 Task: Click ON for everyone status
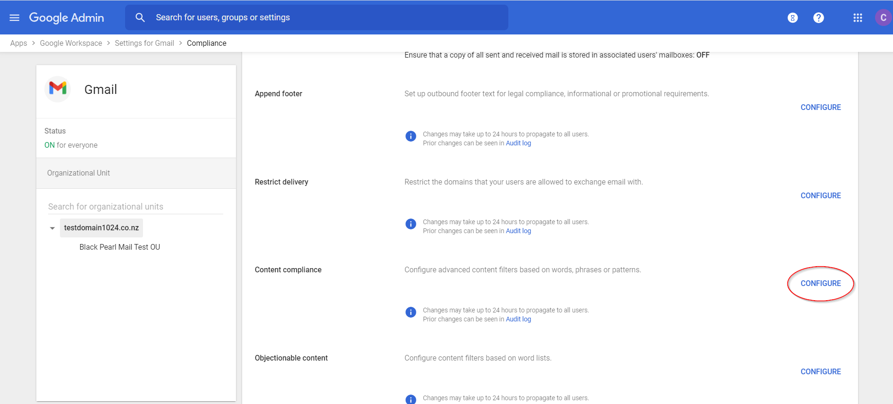(x=71, y=145)
